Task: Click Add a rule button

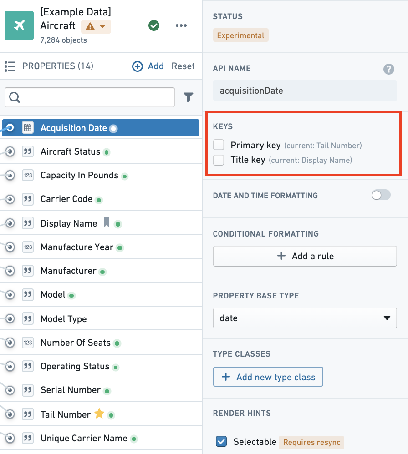Action: [x=305, y=256]
